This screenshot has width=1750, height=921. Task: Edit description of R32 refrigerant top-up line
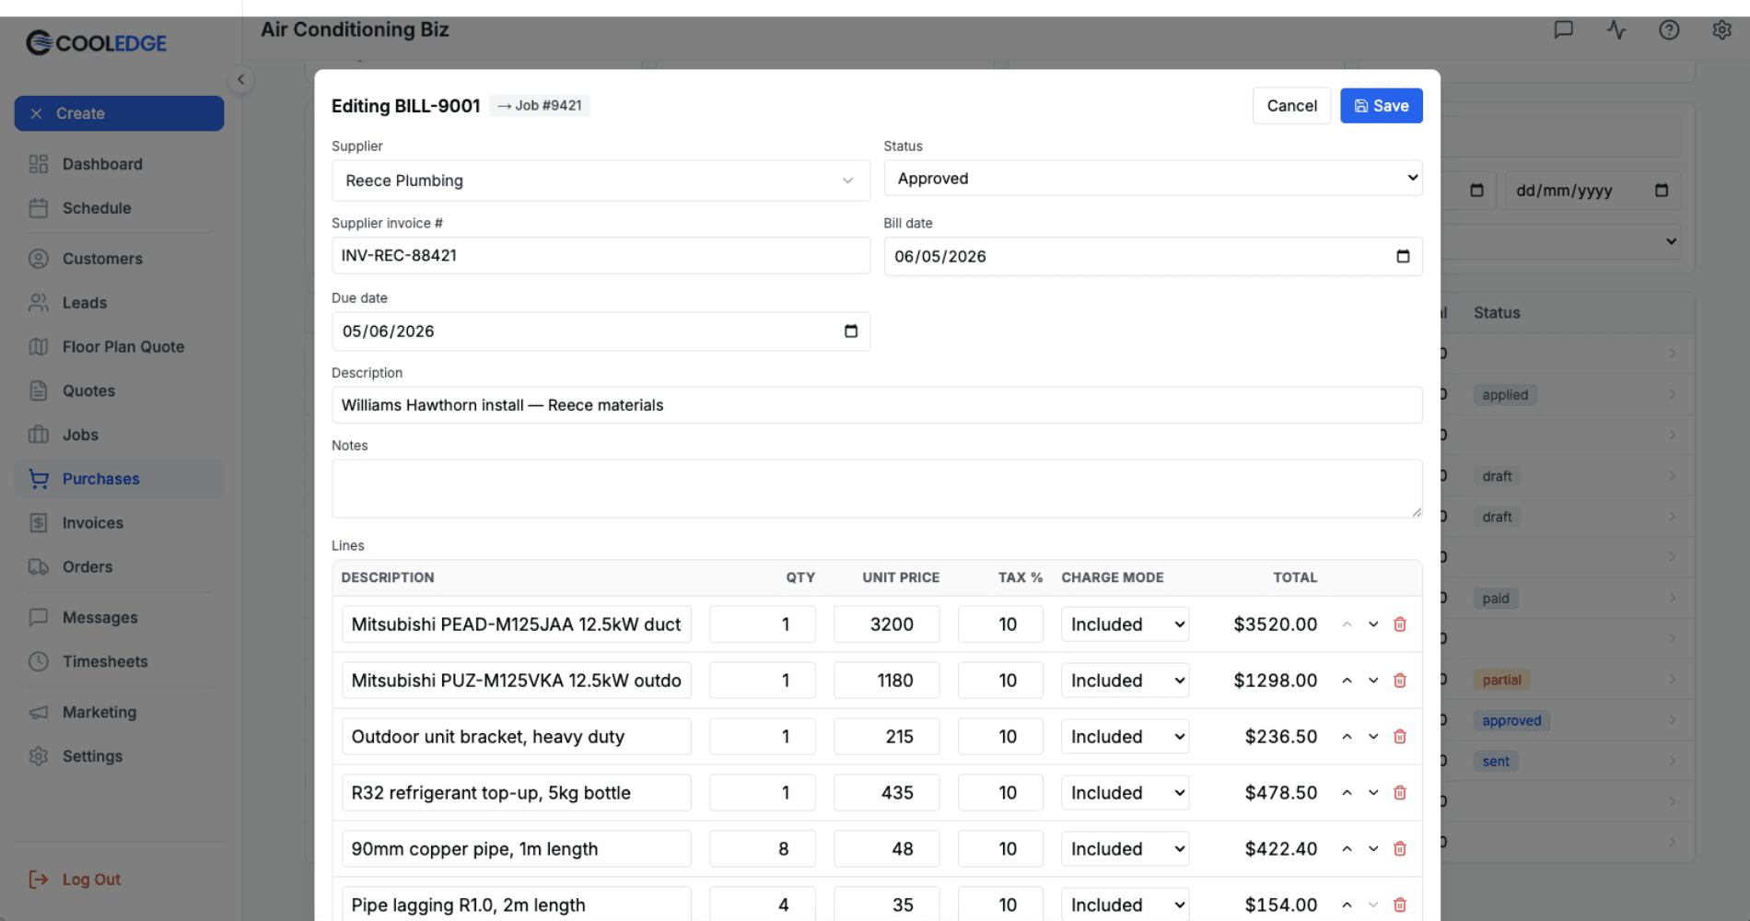pyautogui.click(x=516, y=793)
